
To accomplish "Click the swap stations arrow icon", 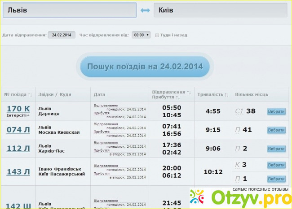I will tap(145, 10).
